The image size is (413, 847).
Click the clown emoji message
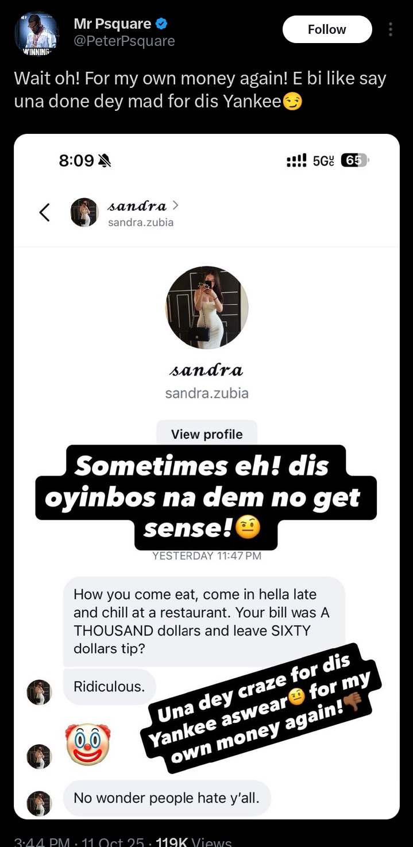point(87,744)
